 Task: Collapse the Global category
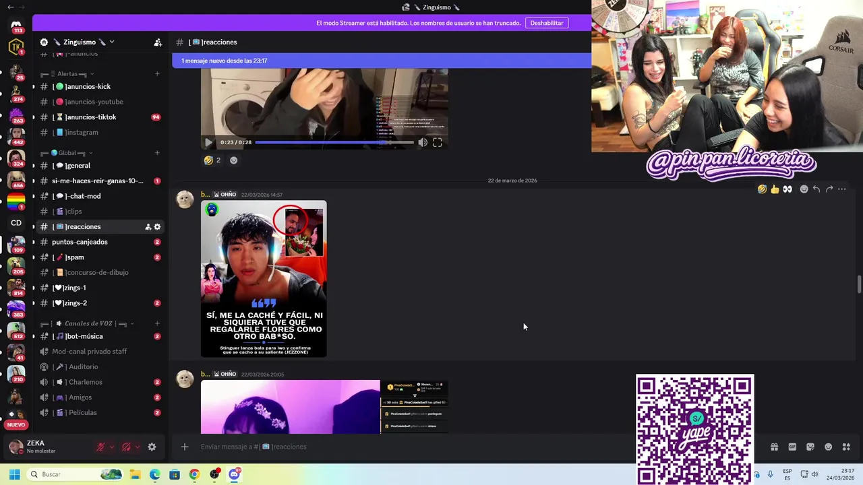coord(67,153)
